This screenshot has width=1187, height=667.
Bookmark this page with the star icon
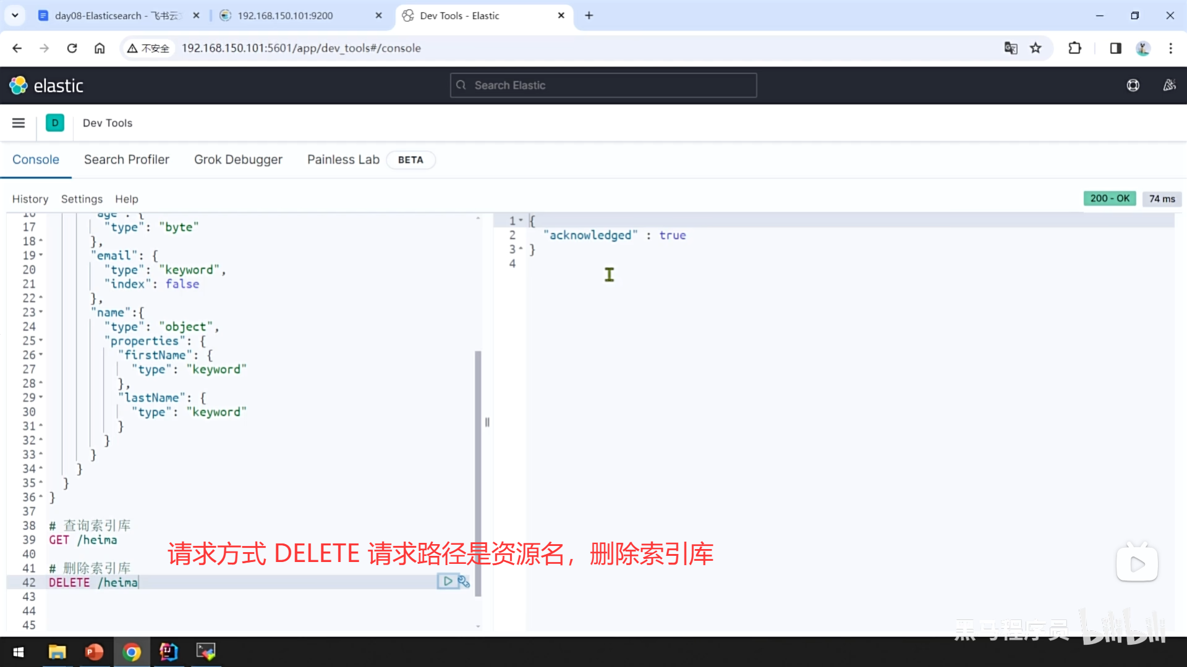point(1036,48)
